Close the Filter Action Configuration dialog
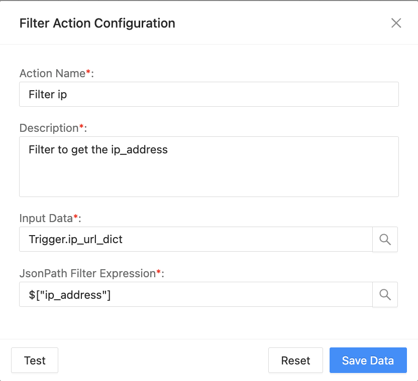 point(396,23)
